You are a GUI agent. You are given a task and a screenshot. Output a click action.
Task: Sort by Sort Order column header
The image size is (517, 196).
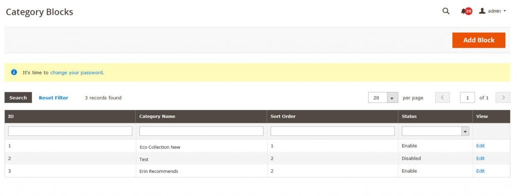click(283, 116)
